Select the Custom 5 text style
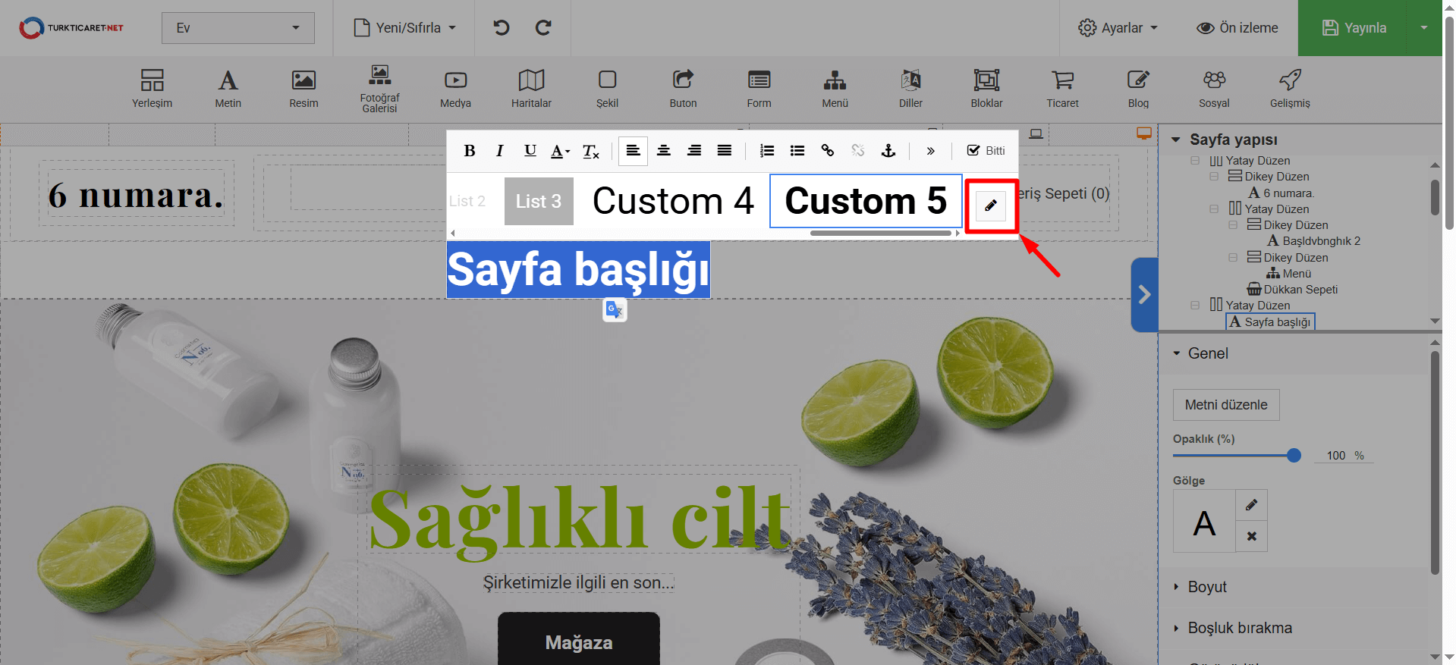Screen dimensions: 1456x665 click(x=866, y=201)
